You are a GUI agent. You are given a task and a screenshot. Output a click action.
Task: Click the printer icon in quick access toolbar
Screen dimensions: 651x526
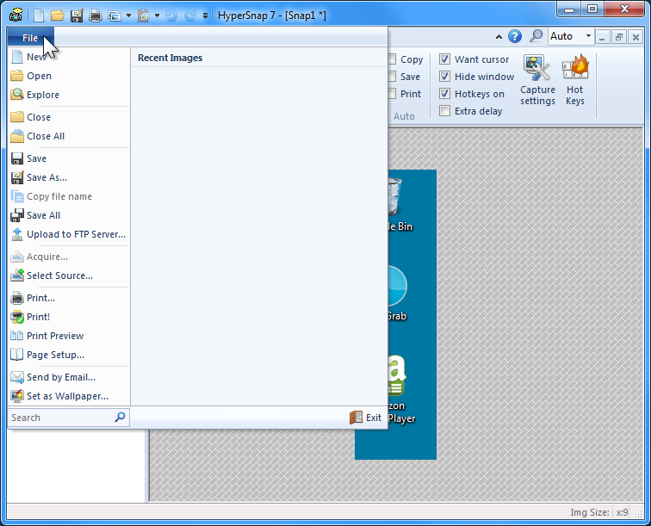(96, 15)
